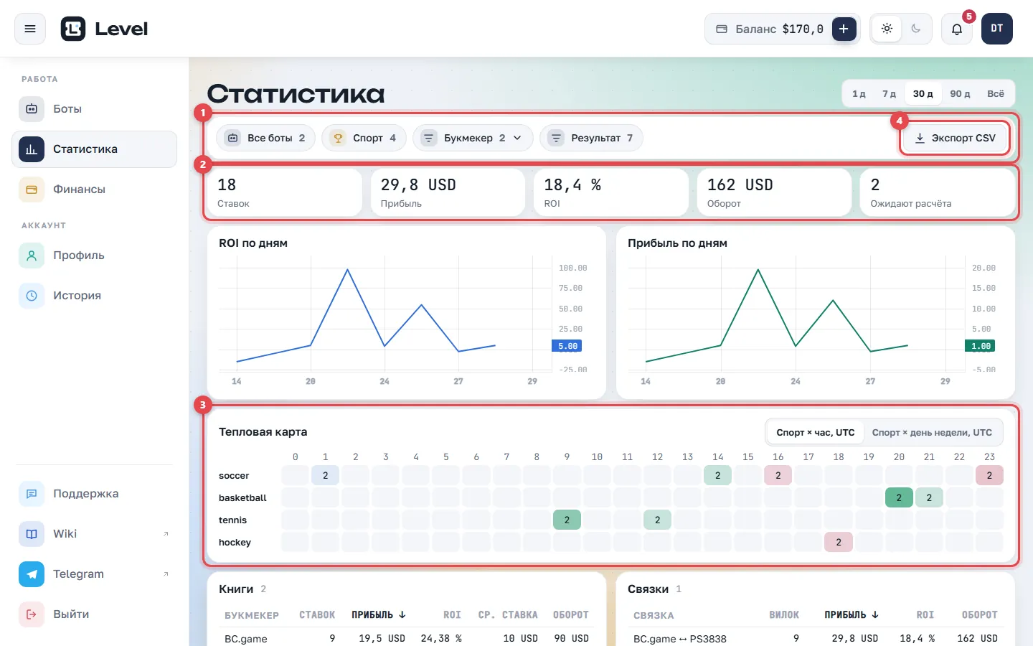This screenshot has width=1033, height=646.
Task: Click the Баланс $170,0 display
Action: [x=769, y=29]
